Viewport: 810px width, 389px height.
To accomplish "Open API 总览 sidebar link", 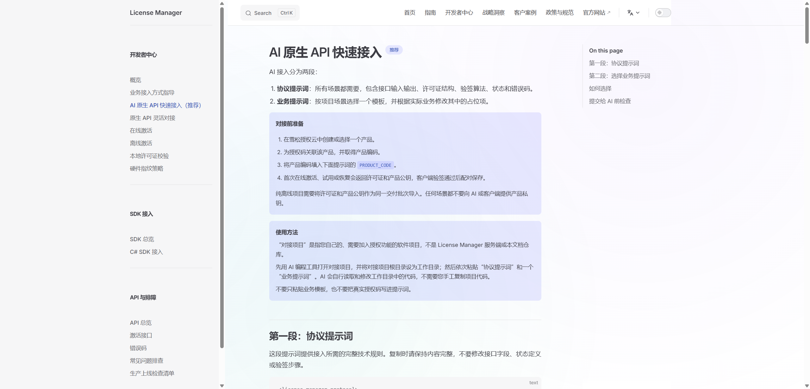I will pos(141,323).
